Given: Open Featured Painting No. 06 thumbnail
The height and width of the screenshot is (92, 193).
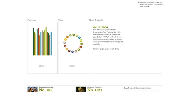Looking at the screenshot, I should point(33,89).
